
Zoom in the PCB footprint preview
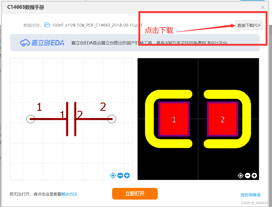click(254, 176)
